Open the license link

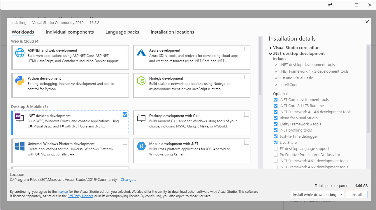click(x=63, y=192)
